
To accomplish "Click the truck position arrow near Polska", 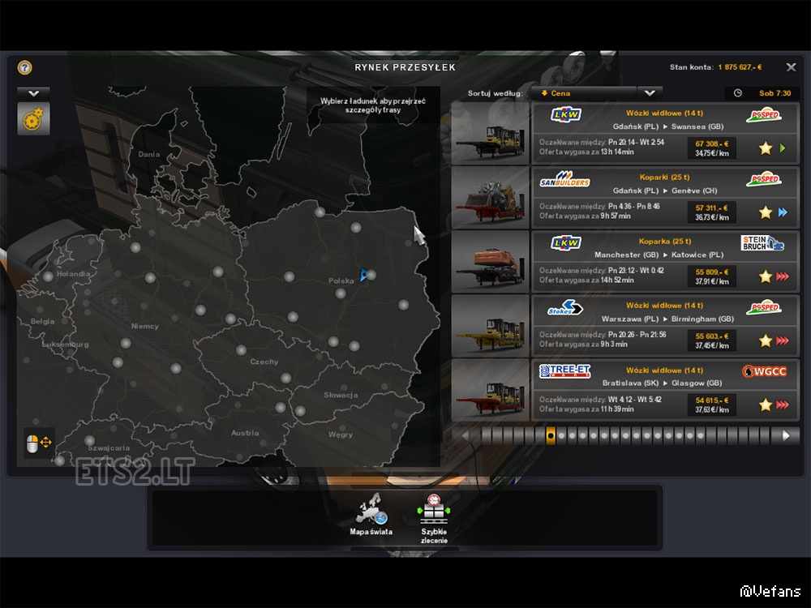I will (365, 276).
